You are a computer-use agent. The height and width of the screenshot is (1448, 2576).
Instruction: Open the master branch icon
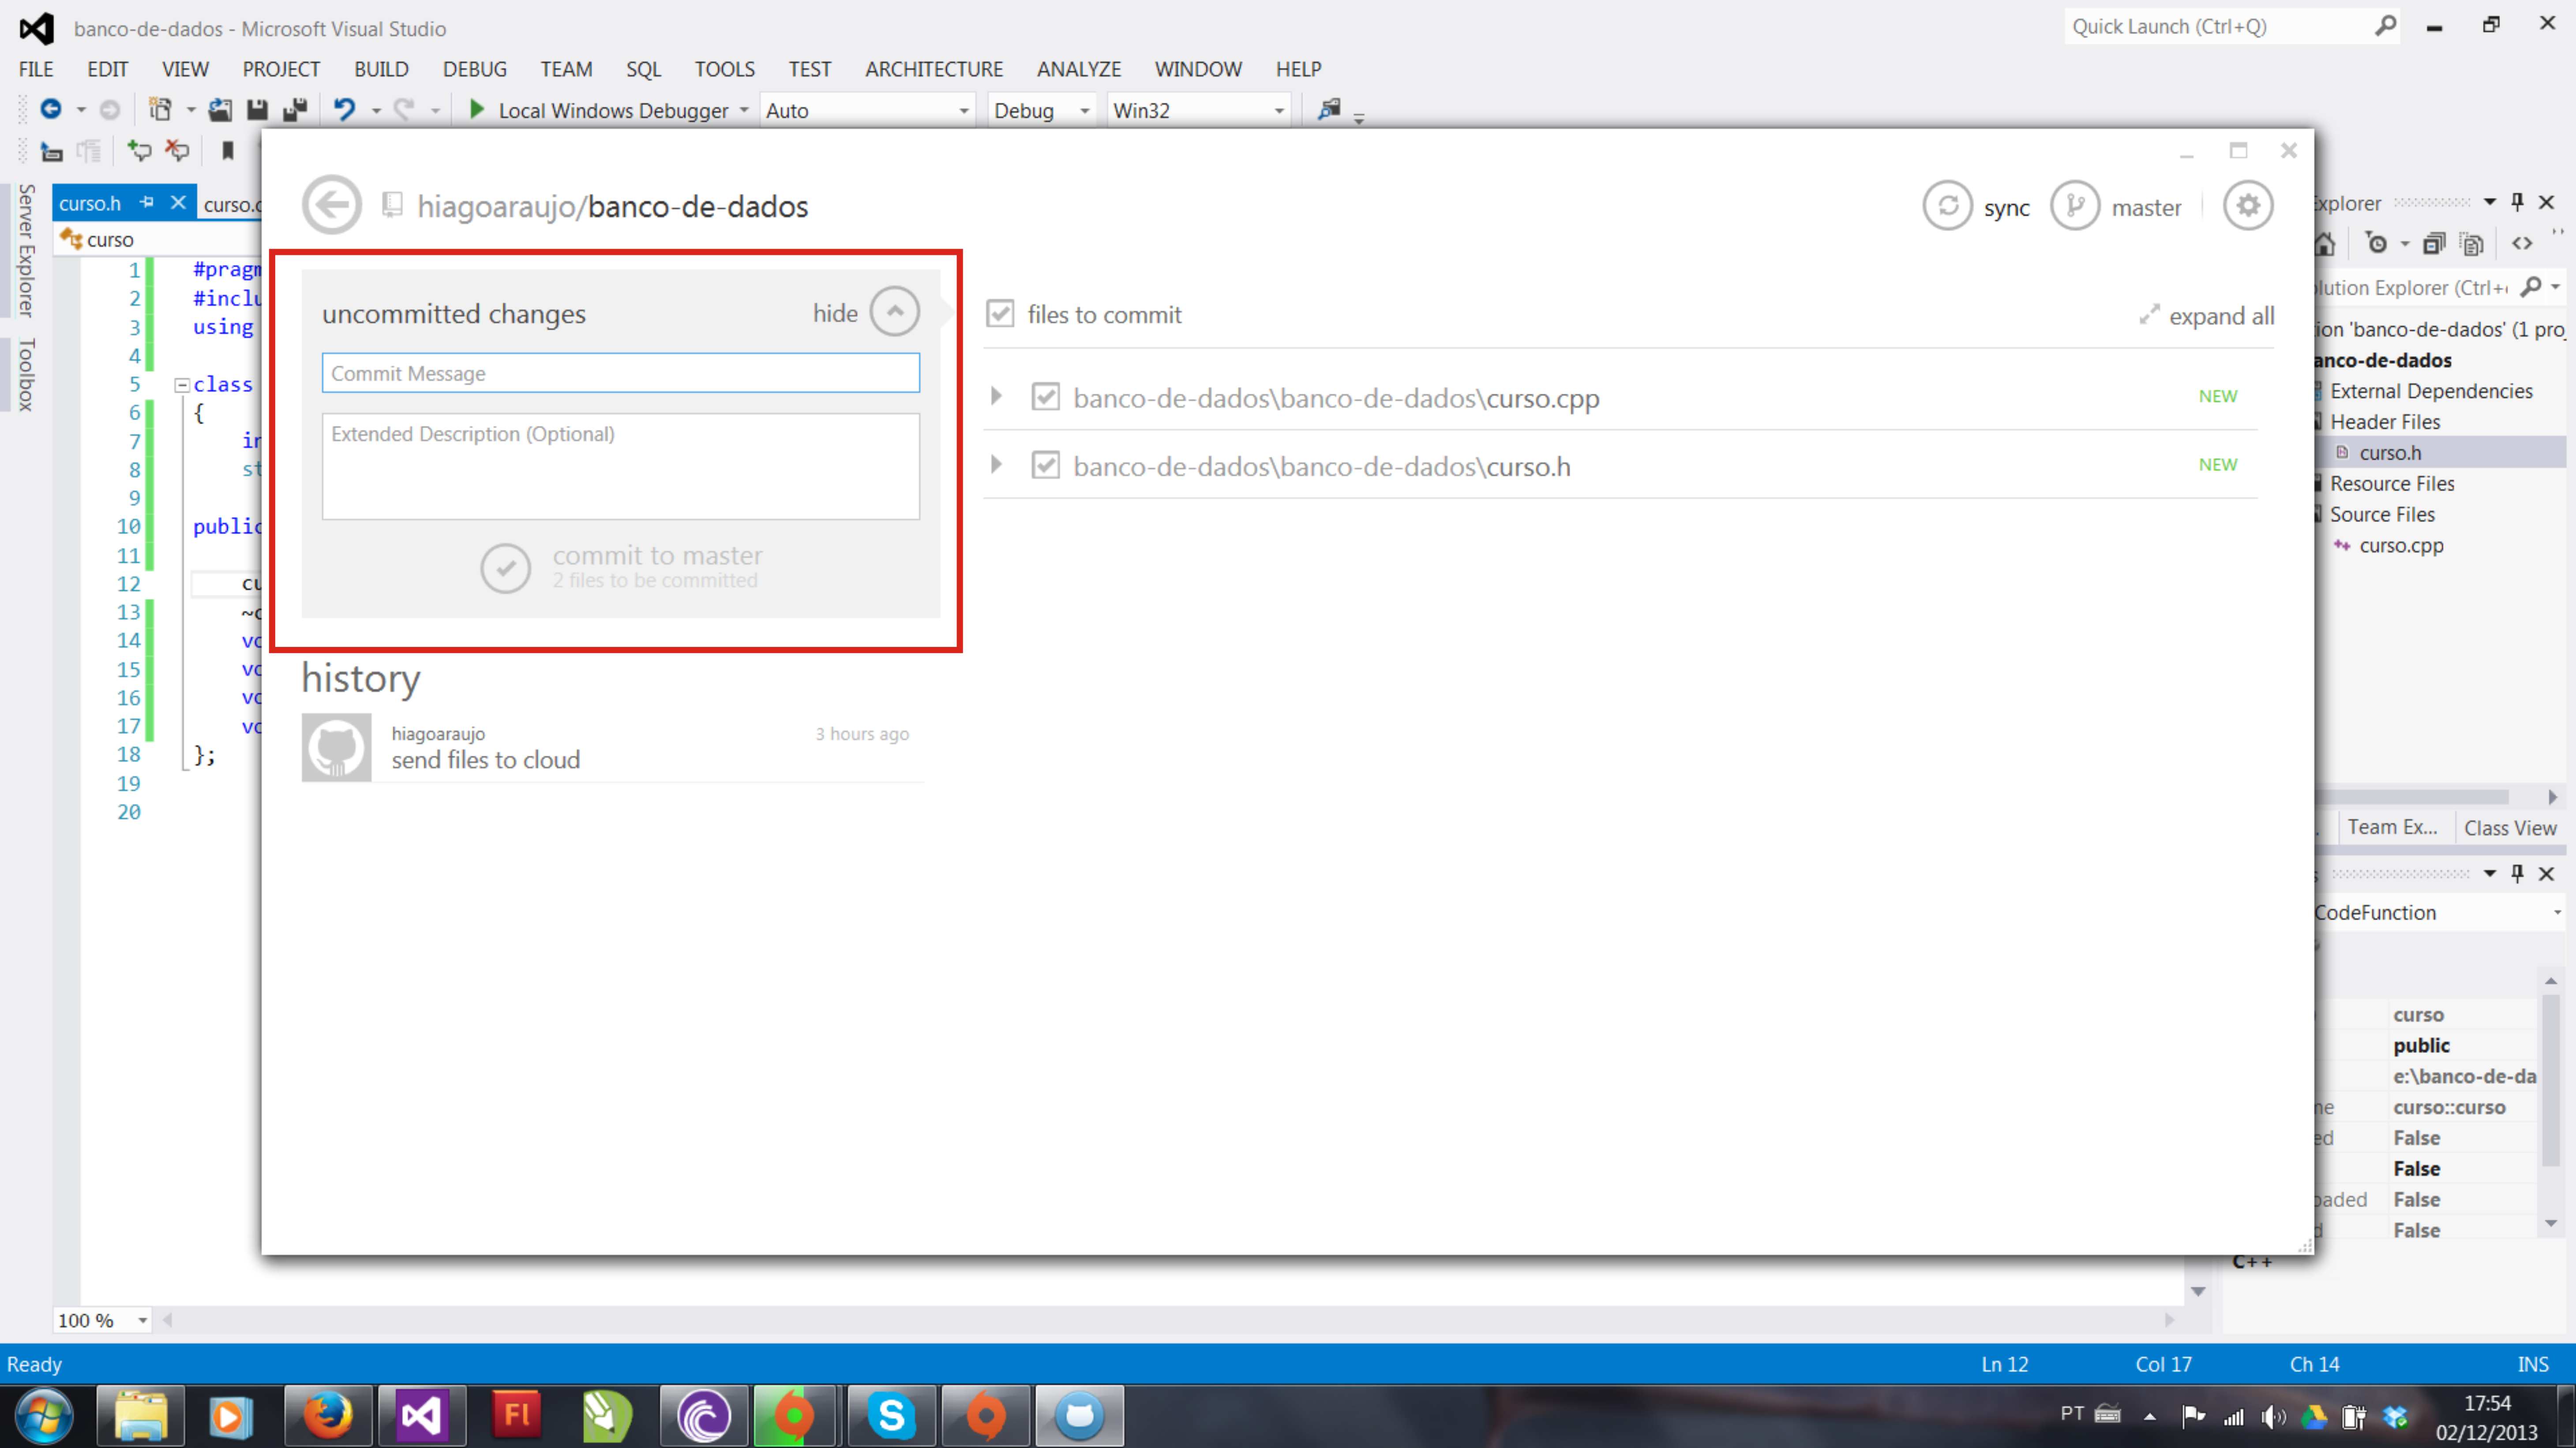pos(2075,206)
